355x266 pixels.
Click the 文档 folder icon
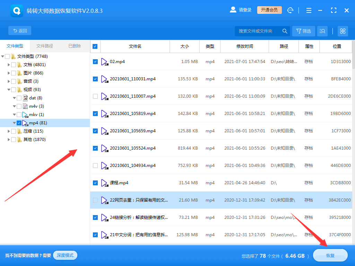(19, 65)
